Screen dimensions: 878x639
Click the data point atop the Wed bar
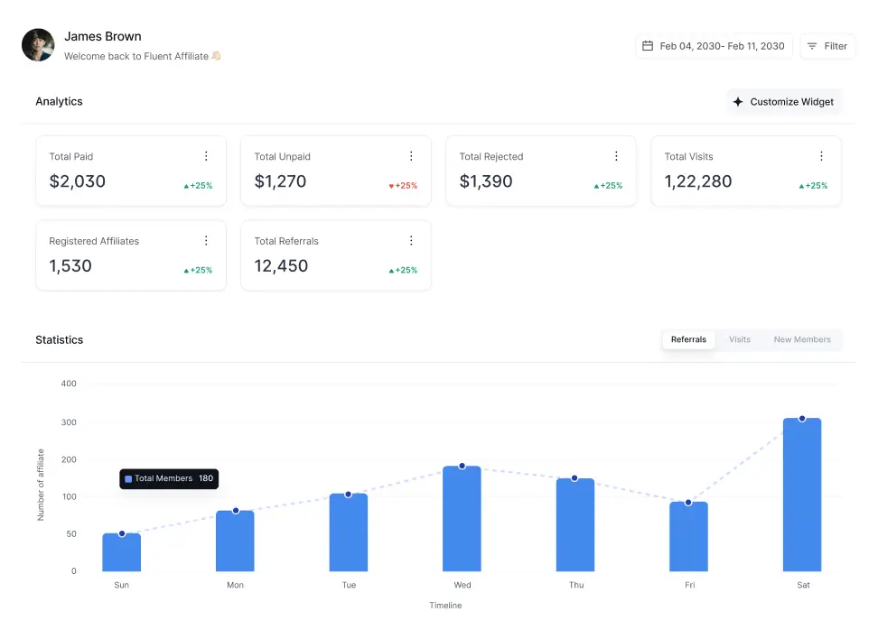(x=462, y=466)
